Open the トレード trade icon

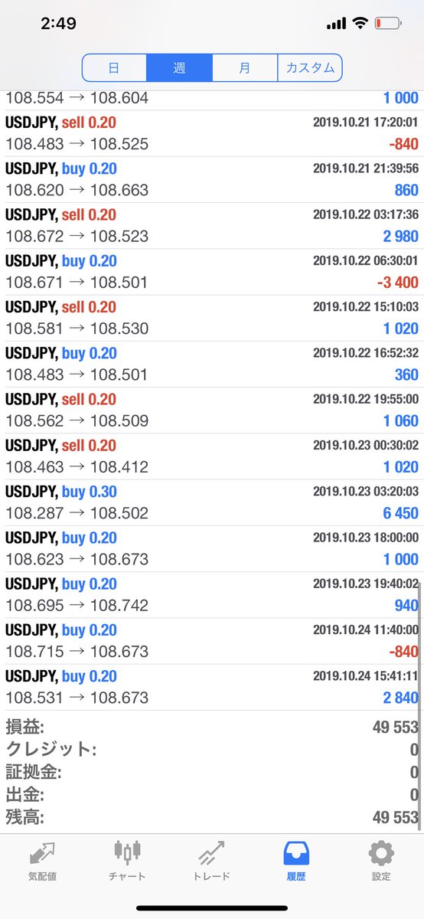[x=212, y=854]
